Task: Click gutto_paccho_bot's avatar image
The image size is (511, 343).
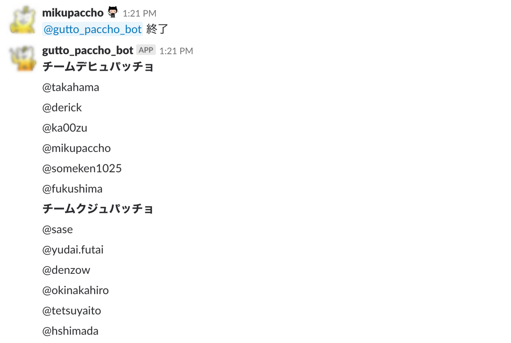Action: [23, 58]
